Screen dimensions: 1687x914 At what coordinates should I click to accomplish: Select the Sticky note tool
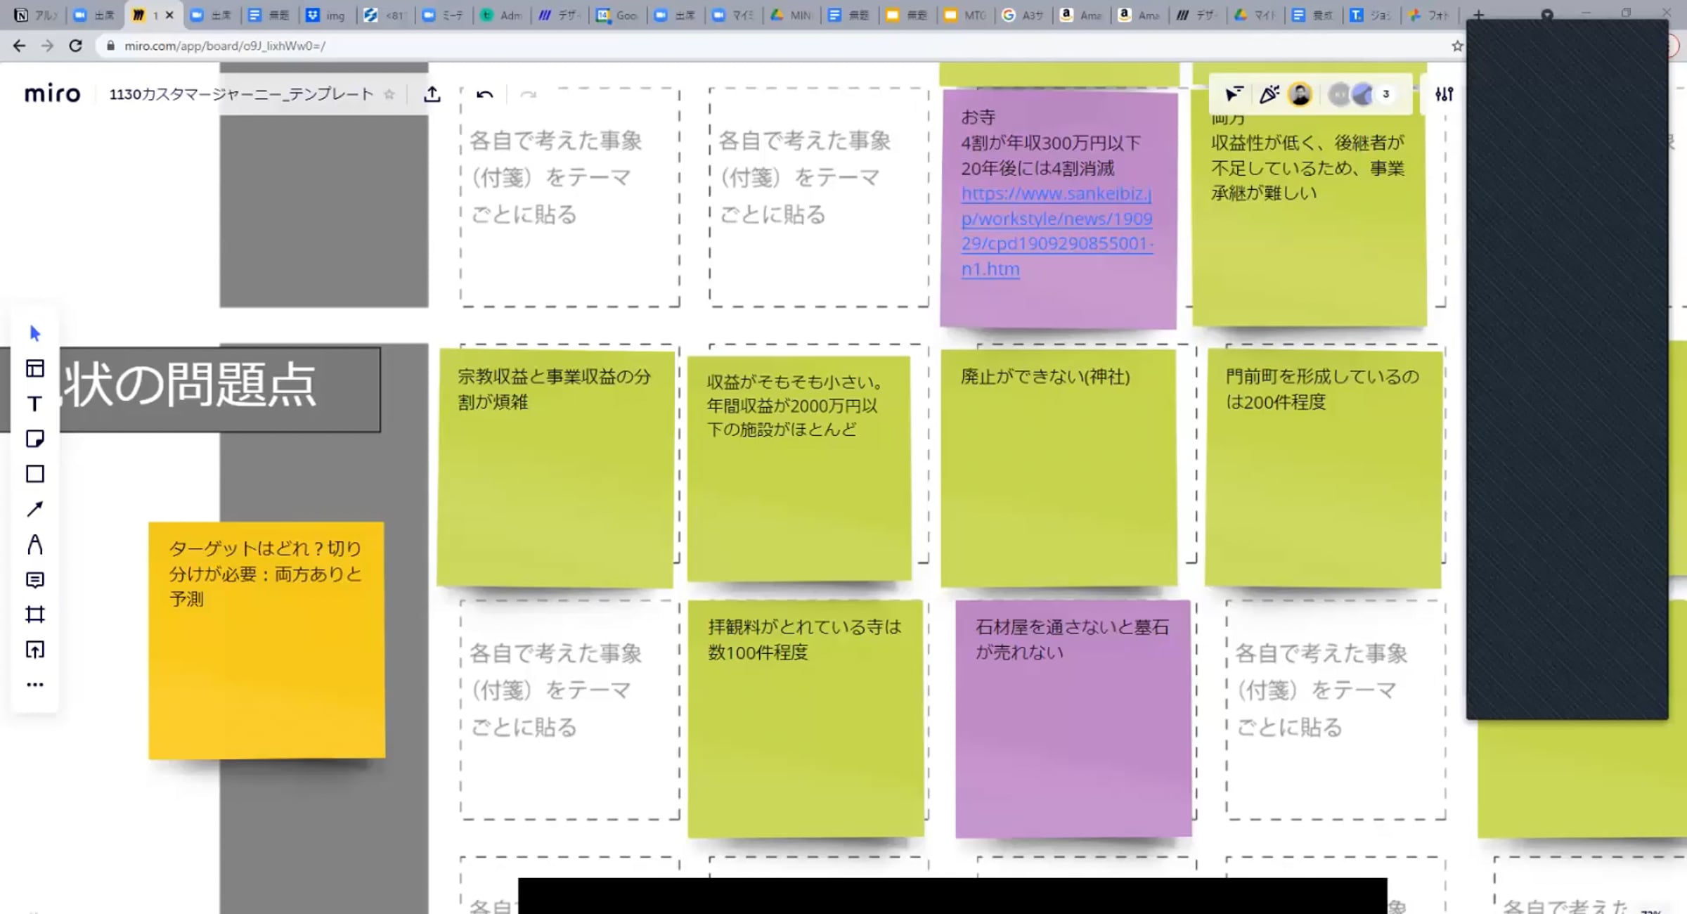point(35,439)
